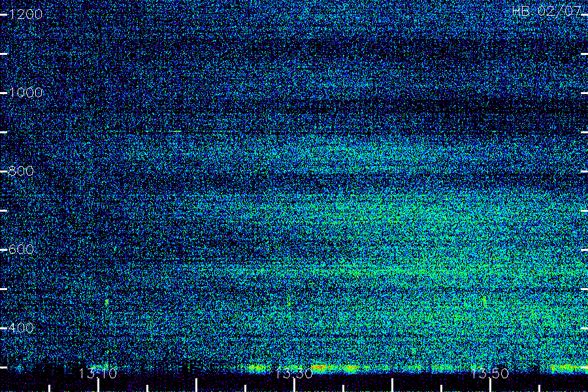Click the 13:50 time label
The image size is (588, 392).
[490, 373]
